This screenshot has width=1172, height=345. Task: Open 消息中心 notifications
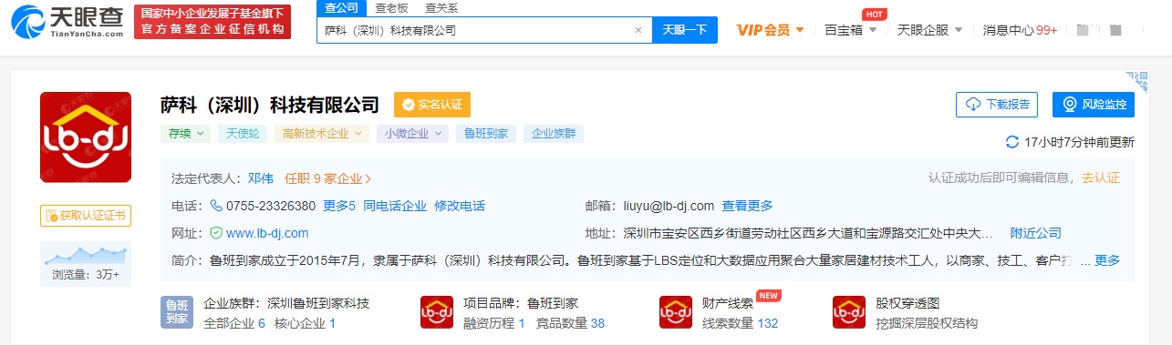[1020, 30]
